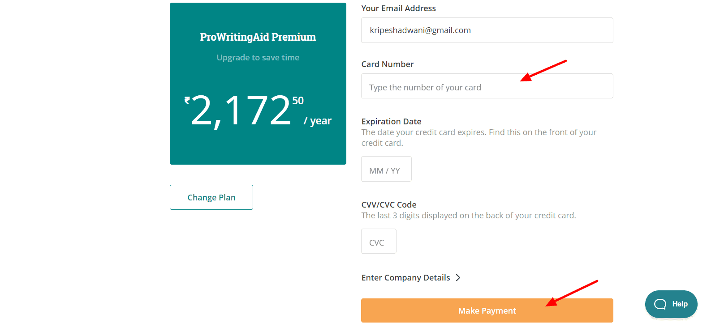Click the rupee currency symbol

187,101
